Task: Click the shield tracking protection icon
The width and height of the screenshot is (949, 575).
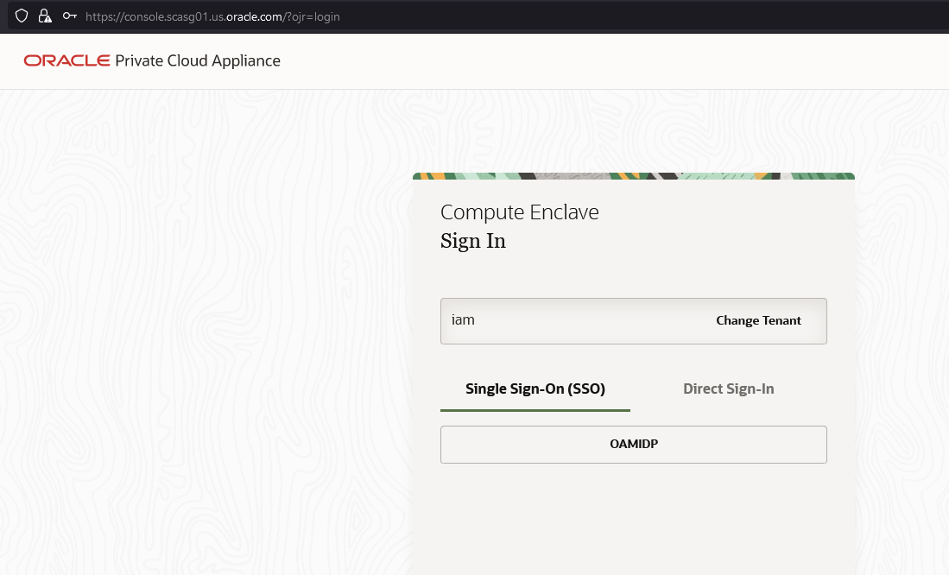Action: (22, 16)
